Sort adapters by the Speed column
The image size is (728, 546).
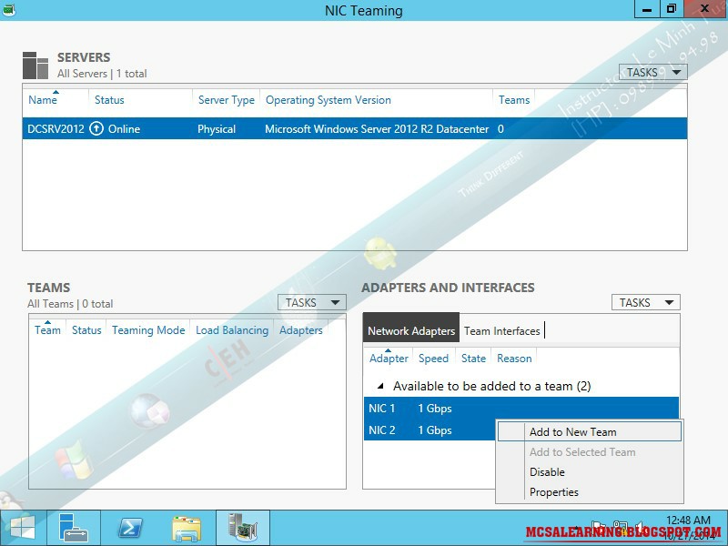pos(433,358)
